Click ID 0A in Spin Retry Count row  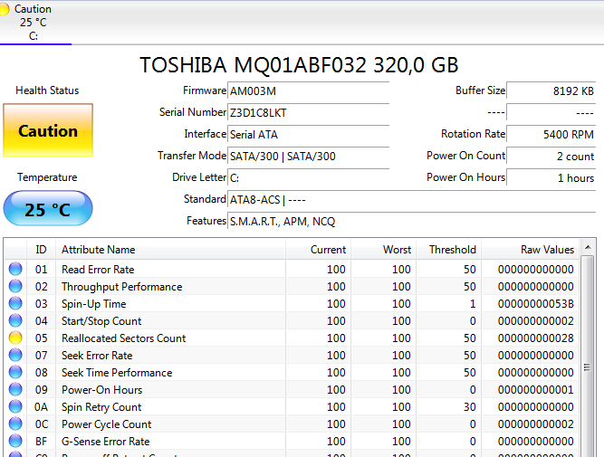click(42, 407)
